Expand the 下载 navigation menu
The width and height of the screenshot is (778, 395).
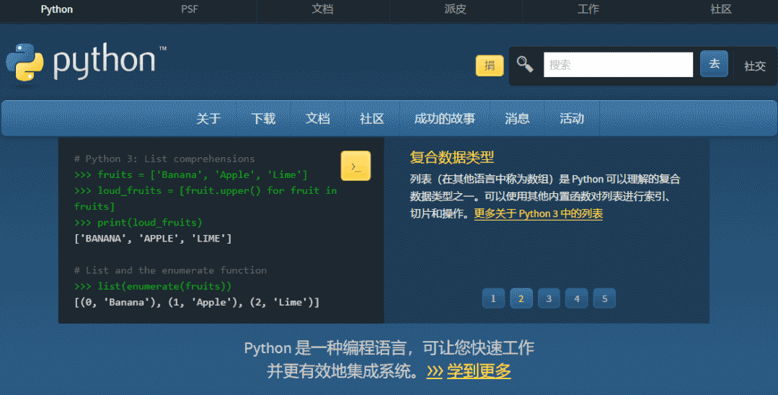(x=263, y=119)
